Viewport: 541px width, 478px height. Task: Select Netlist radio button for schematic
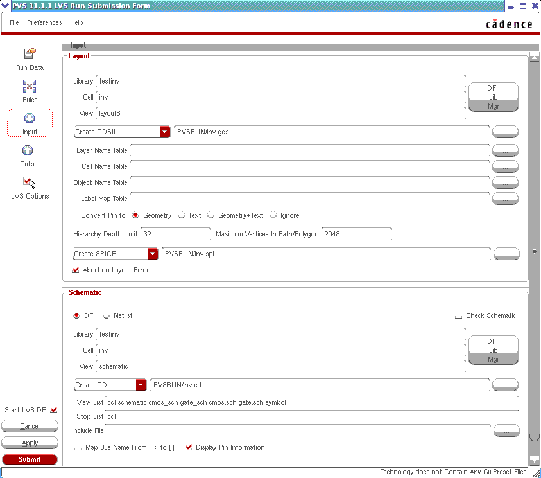point(107,315)
